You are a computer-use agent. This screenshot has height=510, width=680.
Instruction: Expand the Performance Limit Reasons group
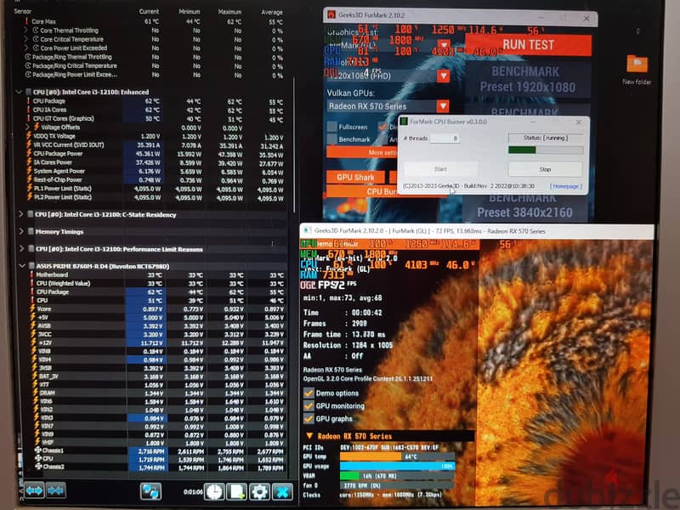click(20, 248)
